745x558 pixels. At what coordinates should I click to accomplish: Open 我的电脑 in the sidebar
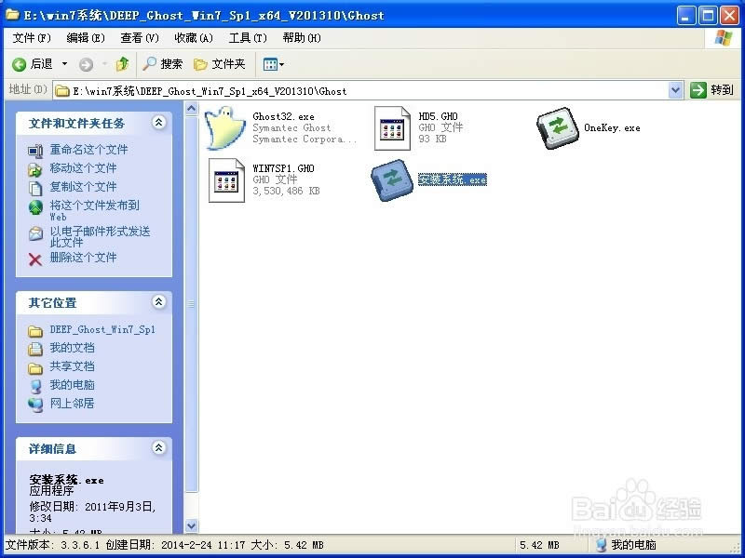click(x=73, y=384)
